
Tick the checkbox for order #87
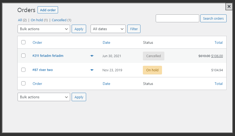click(x=23, y=70)
